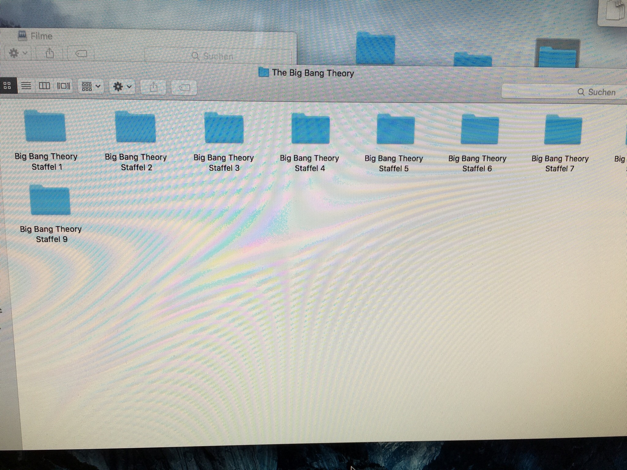Image resolution: width=627 pixels, height=470 pixels.
Task: Click the label text 'Big Bang Theory Staffel 1'
Action: (x=46, y=162)
